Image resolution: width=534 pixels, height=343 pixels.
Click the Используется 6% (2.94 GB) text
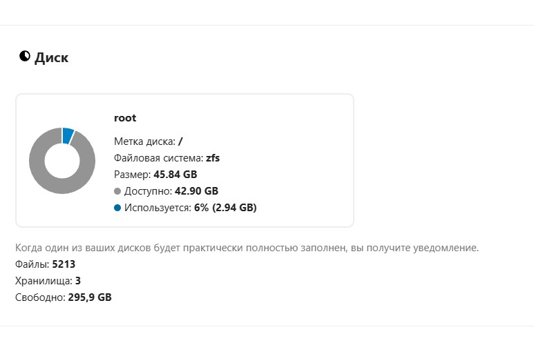[191, 208]
